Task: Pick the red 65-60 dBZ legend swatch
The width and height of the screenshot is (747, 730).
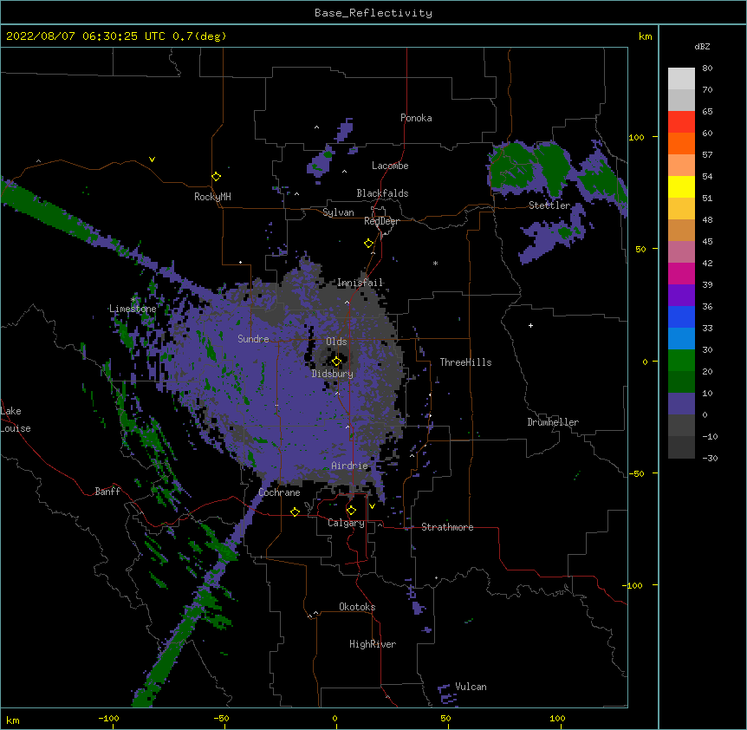Action: point(681,121)
